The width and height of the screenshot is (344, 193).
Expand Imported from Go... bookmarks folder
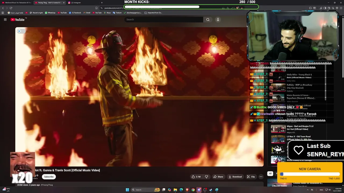pos(153,13)
